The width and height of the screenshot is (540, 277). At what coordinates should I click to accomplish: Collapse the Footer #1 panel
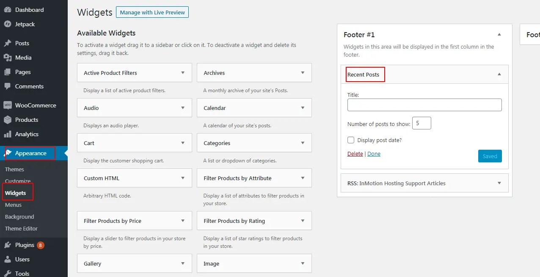(x=499, y=34)
